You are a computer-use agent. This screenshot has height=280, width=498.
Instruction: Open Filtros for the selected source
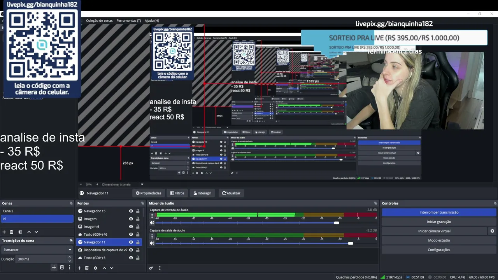coord(177,193)
